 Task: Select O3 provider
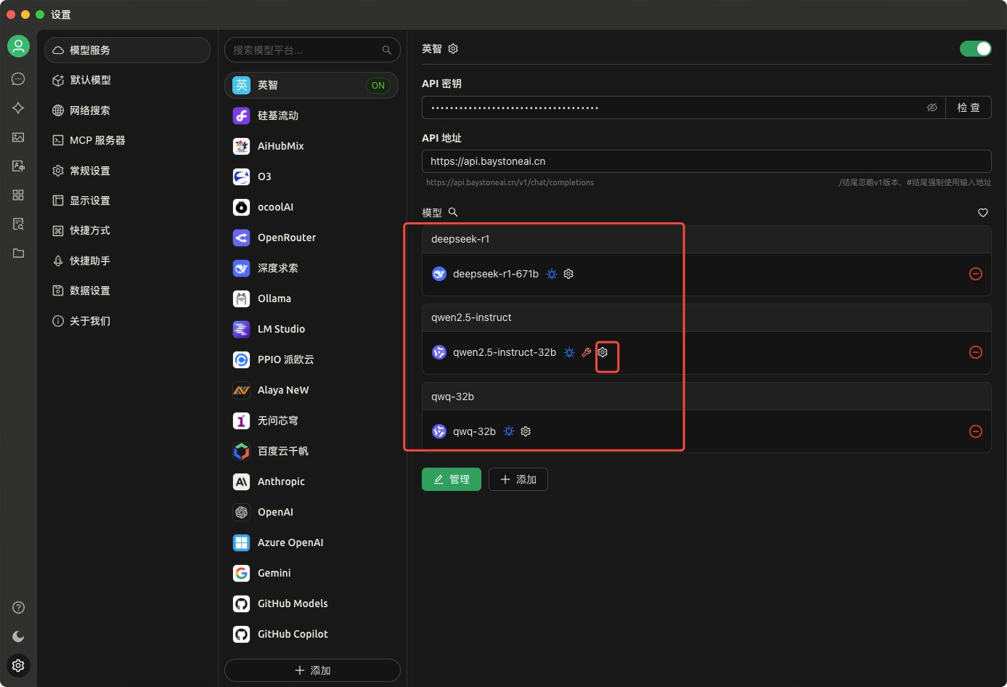click(311, 176)
